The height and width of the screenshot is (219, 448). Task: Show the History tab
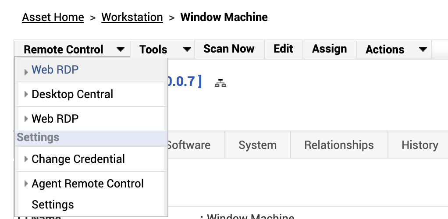pyautogui.click(x=420, y=145)
